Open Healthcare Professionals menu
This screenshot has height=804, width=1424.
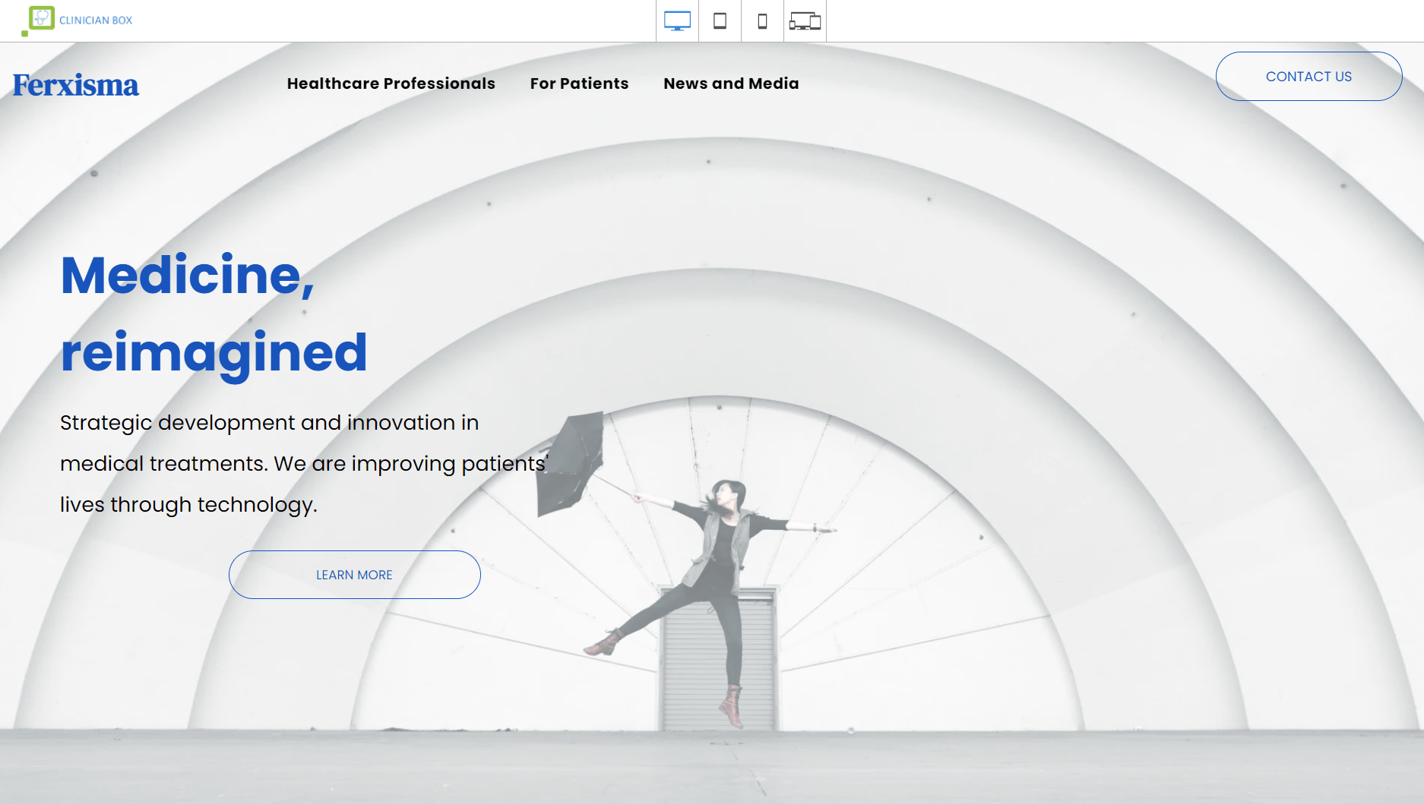[x=391, y=84]
